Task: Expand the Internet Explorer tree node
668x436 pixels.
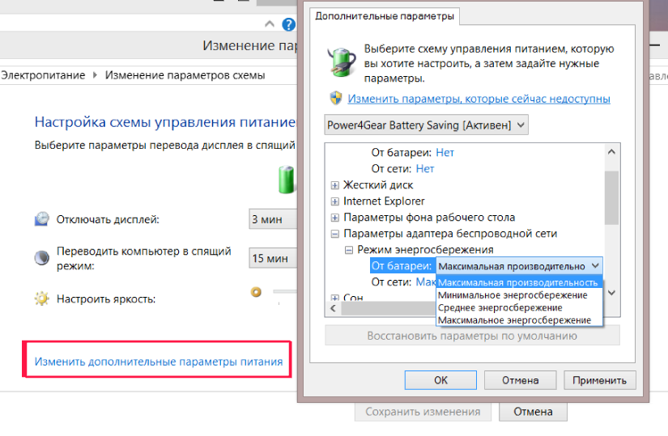Action: 335,201
